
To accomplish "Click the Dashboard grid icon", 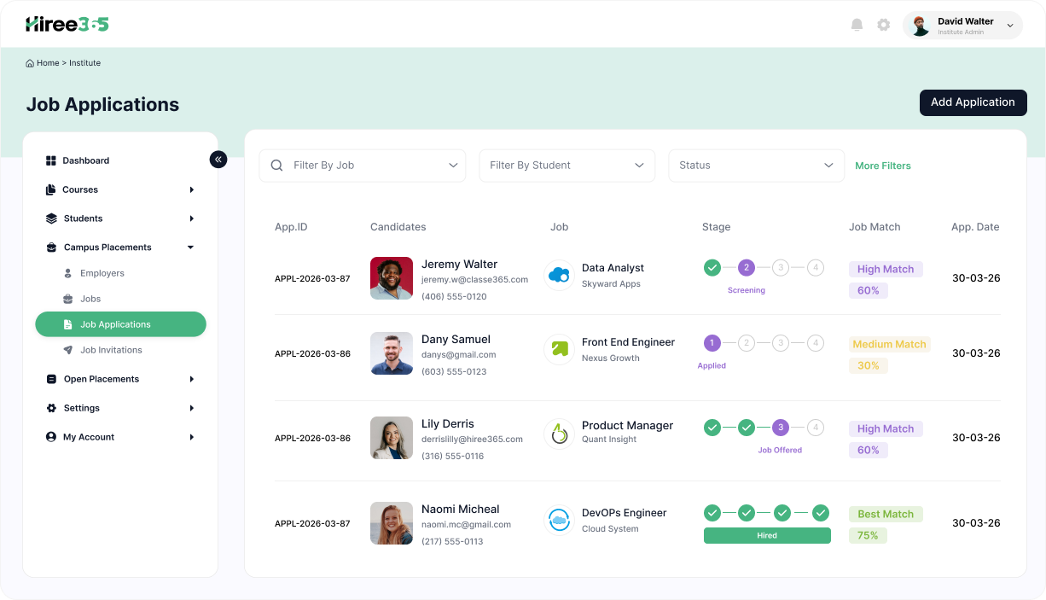I will [x=51, y=160].
